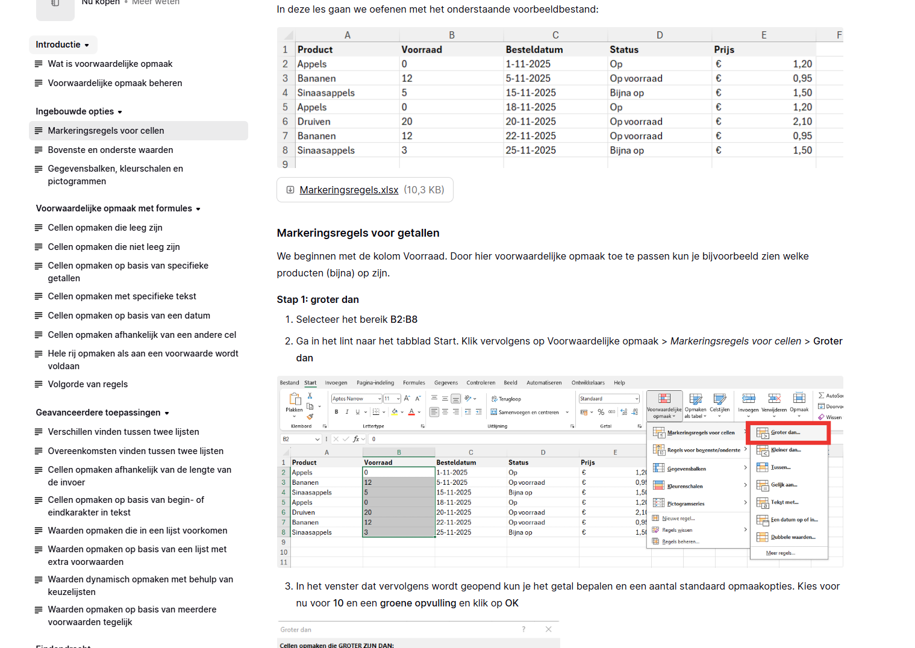
Task: Click the Groter dan rule icon
Action: coord(763,433)
